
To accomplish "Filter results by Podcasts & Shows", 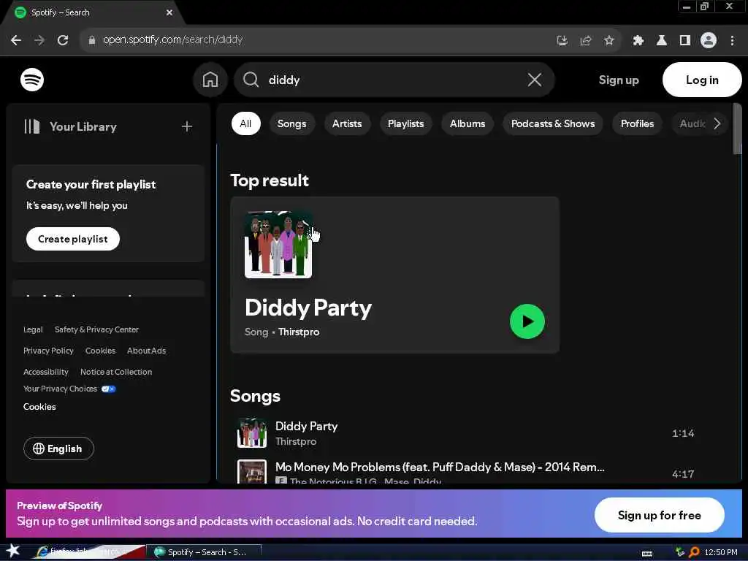I will [552, 123].
